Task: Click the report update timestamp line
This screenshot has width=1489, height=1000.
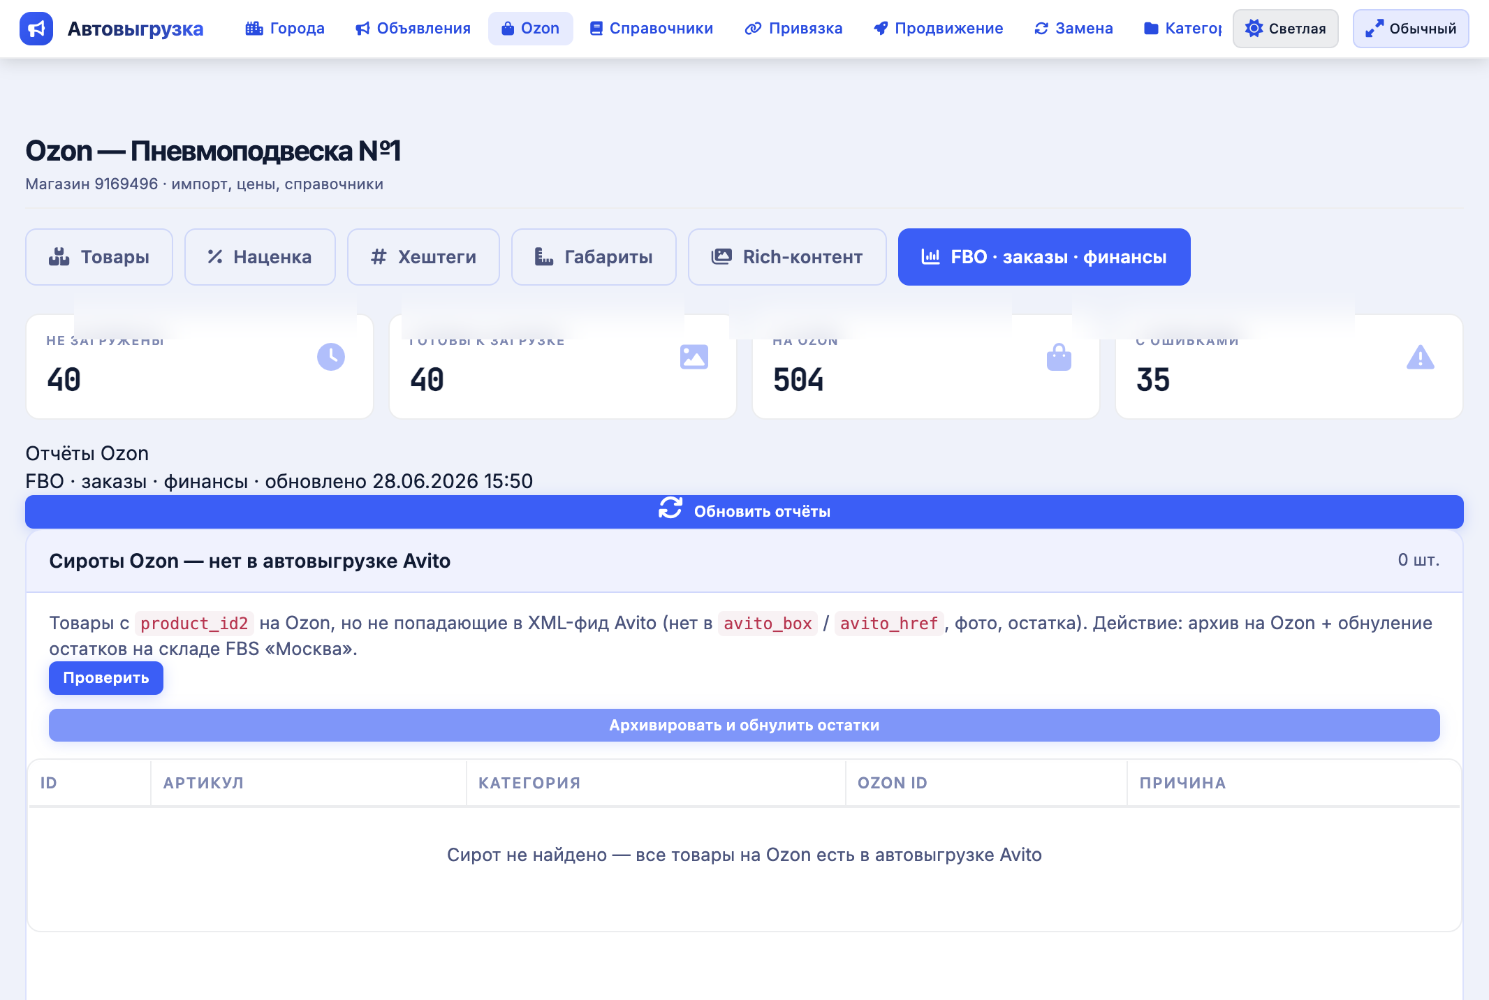Action: [x=279, y=481]
